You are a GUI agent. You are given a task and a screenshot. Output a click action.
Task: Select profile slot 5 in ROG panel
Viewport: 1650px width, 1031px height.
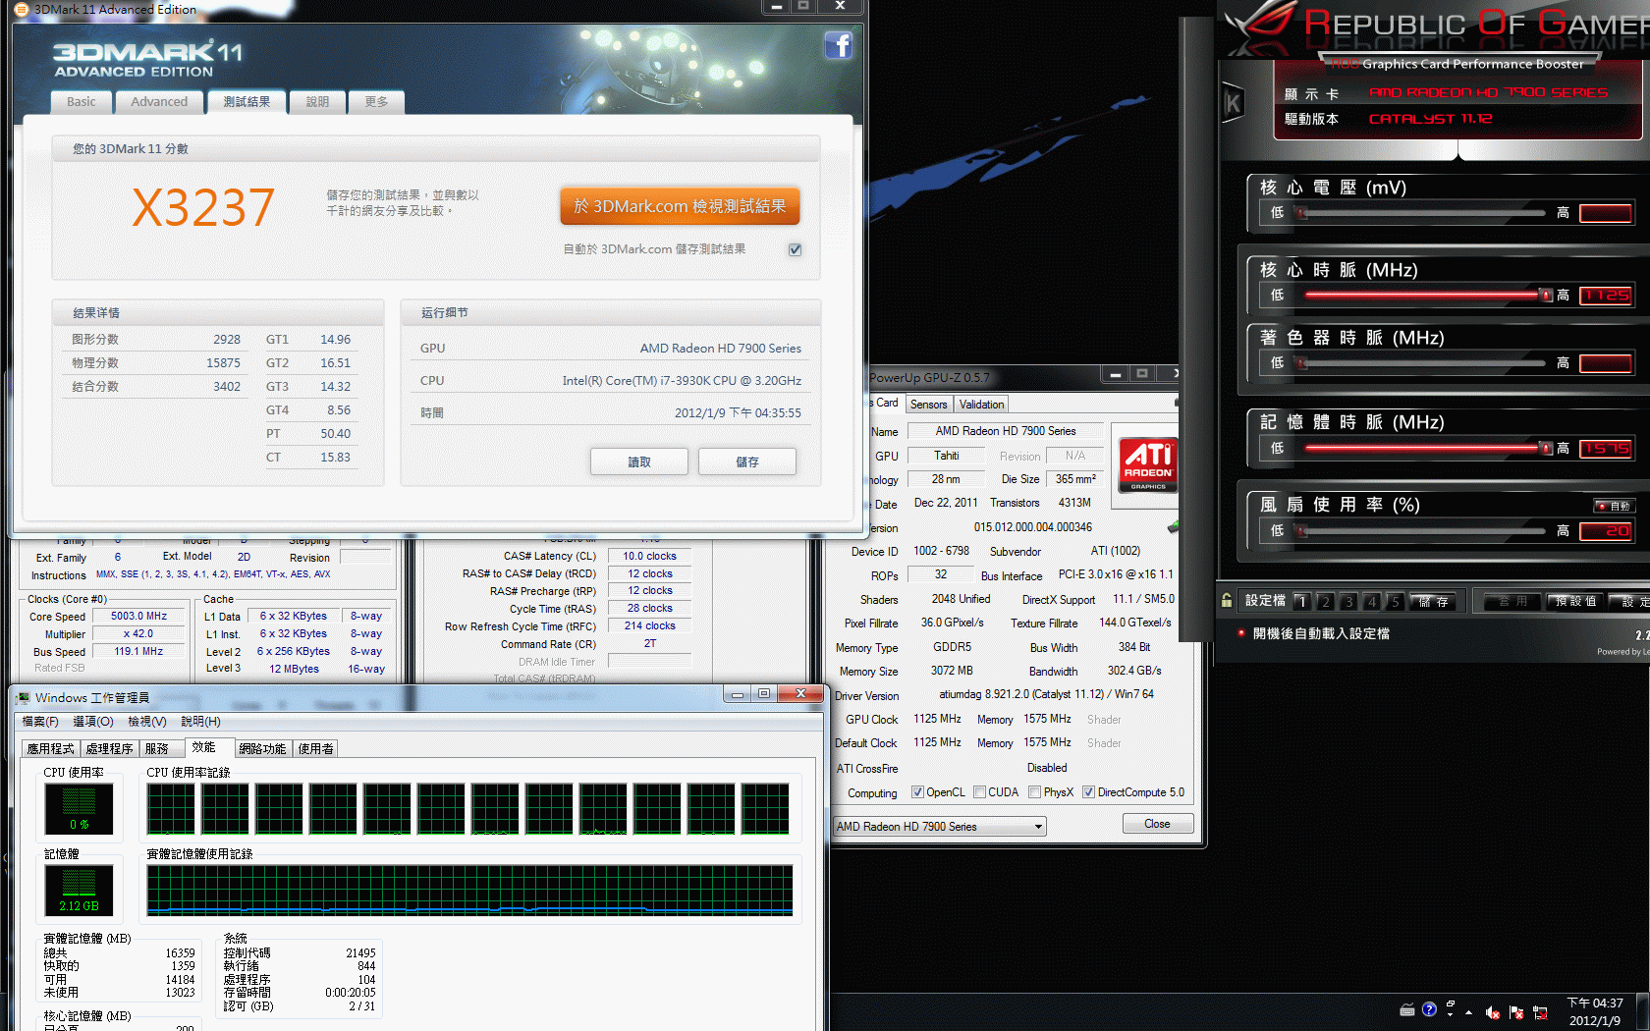(x=1395, y=601)
